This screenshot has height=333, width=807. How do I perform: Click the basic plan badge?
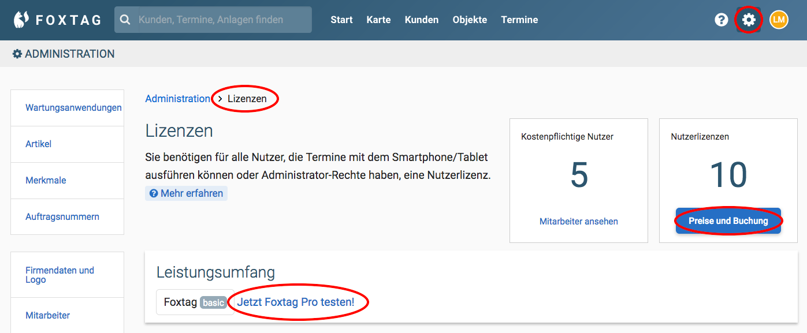click(x=213, y=302)
